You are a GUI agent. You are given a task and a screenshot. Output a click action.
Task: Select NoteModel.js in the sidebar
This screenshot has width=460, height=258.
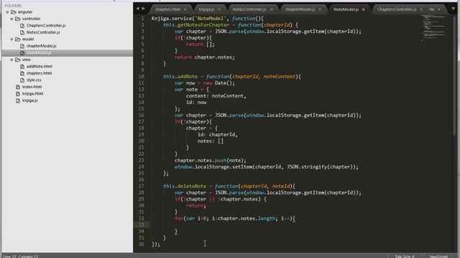(39, 53)
